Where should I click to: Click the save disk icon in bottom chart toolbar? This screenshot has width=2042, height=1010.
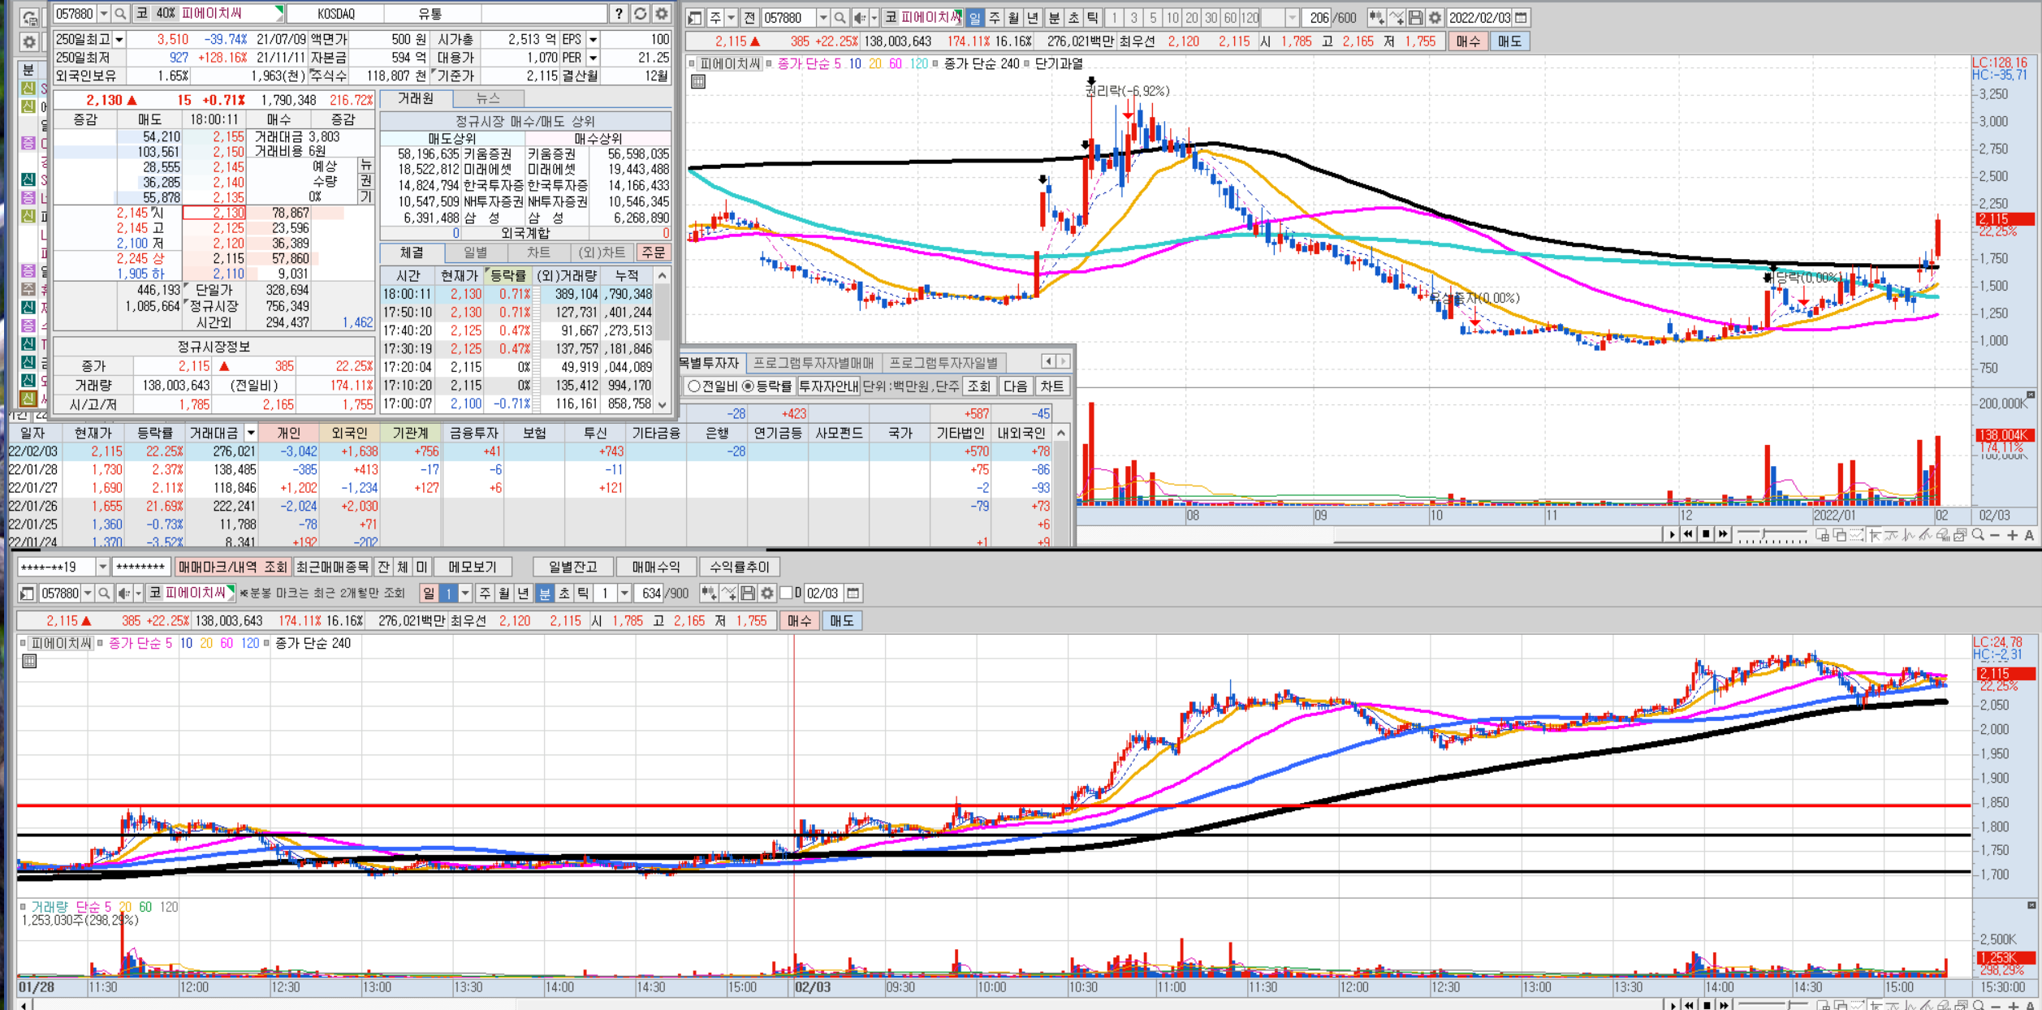(748, 593)
